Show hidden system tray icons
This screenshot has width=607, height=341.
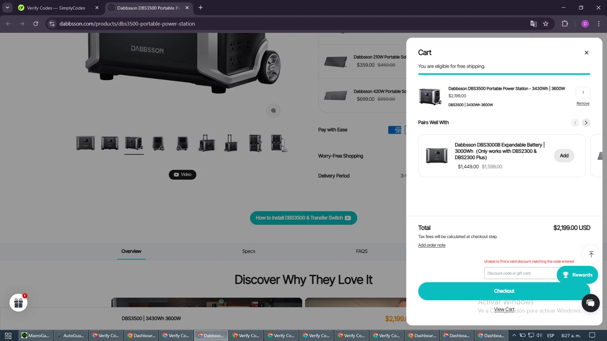point(514,335)
